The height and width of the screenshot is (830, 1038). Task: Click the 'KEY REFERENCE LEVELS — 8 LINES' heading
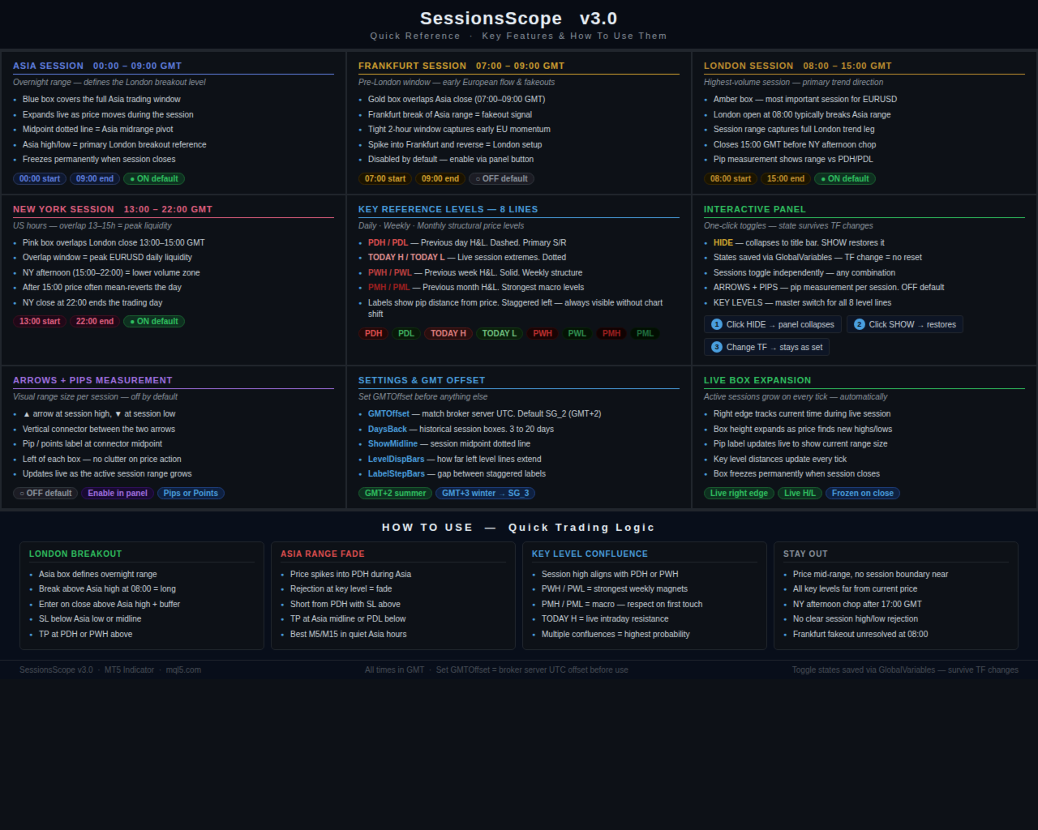pyautogui.click(x=448, y=209)
